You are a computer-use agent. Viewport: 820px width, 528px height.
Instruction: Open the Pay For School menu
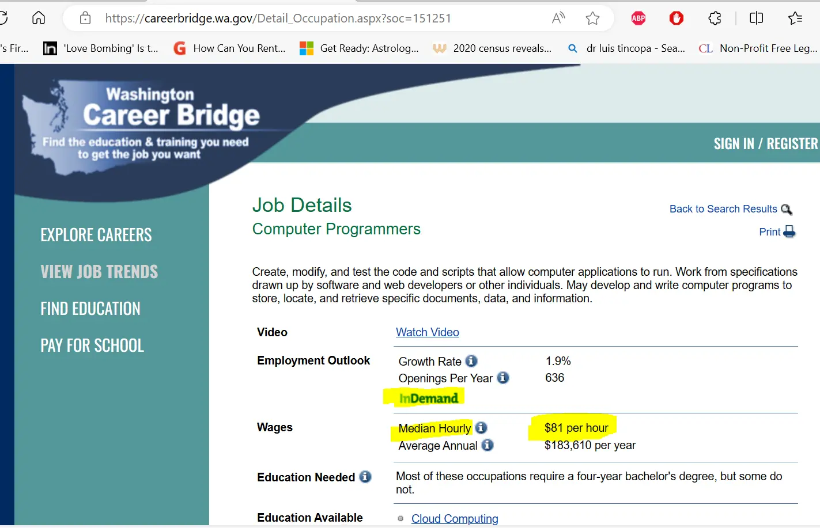[92, 345]
